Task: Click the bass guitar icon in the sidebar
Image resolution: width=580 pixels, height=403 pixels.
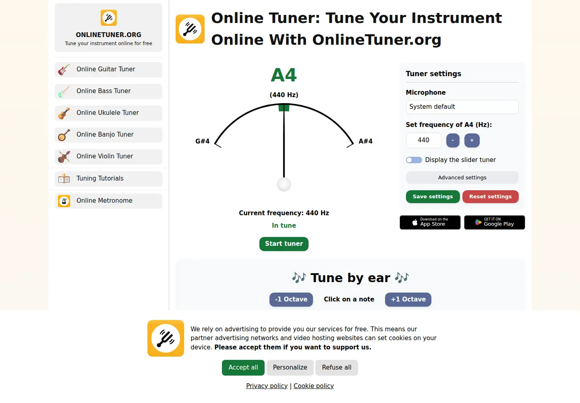Action: (64, 91)
